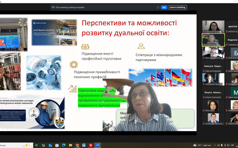
Task: Click the OK button on recording notice
Action: pyautogui.click(x=164, y=7)
